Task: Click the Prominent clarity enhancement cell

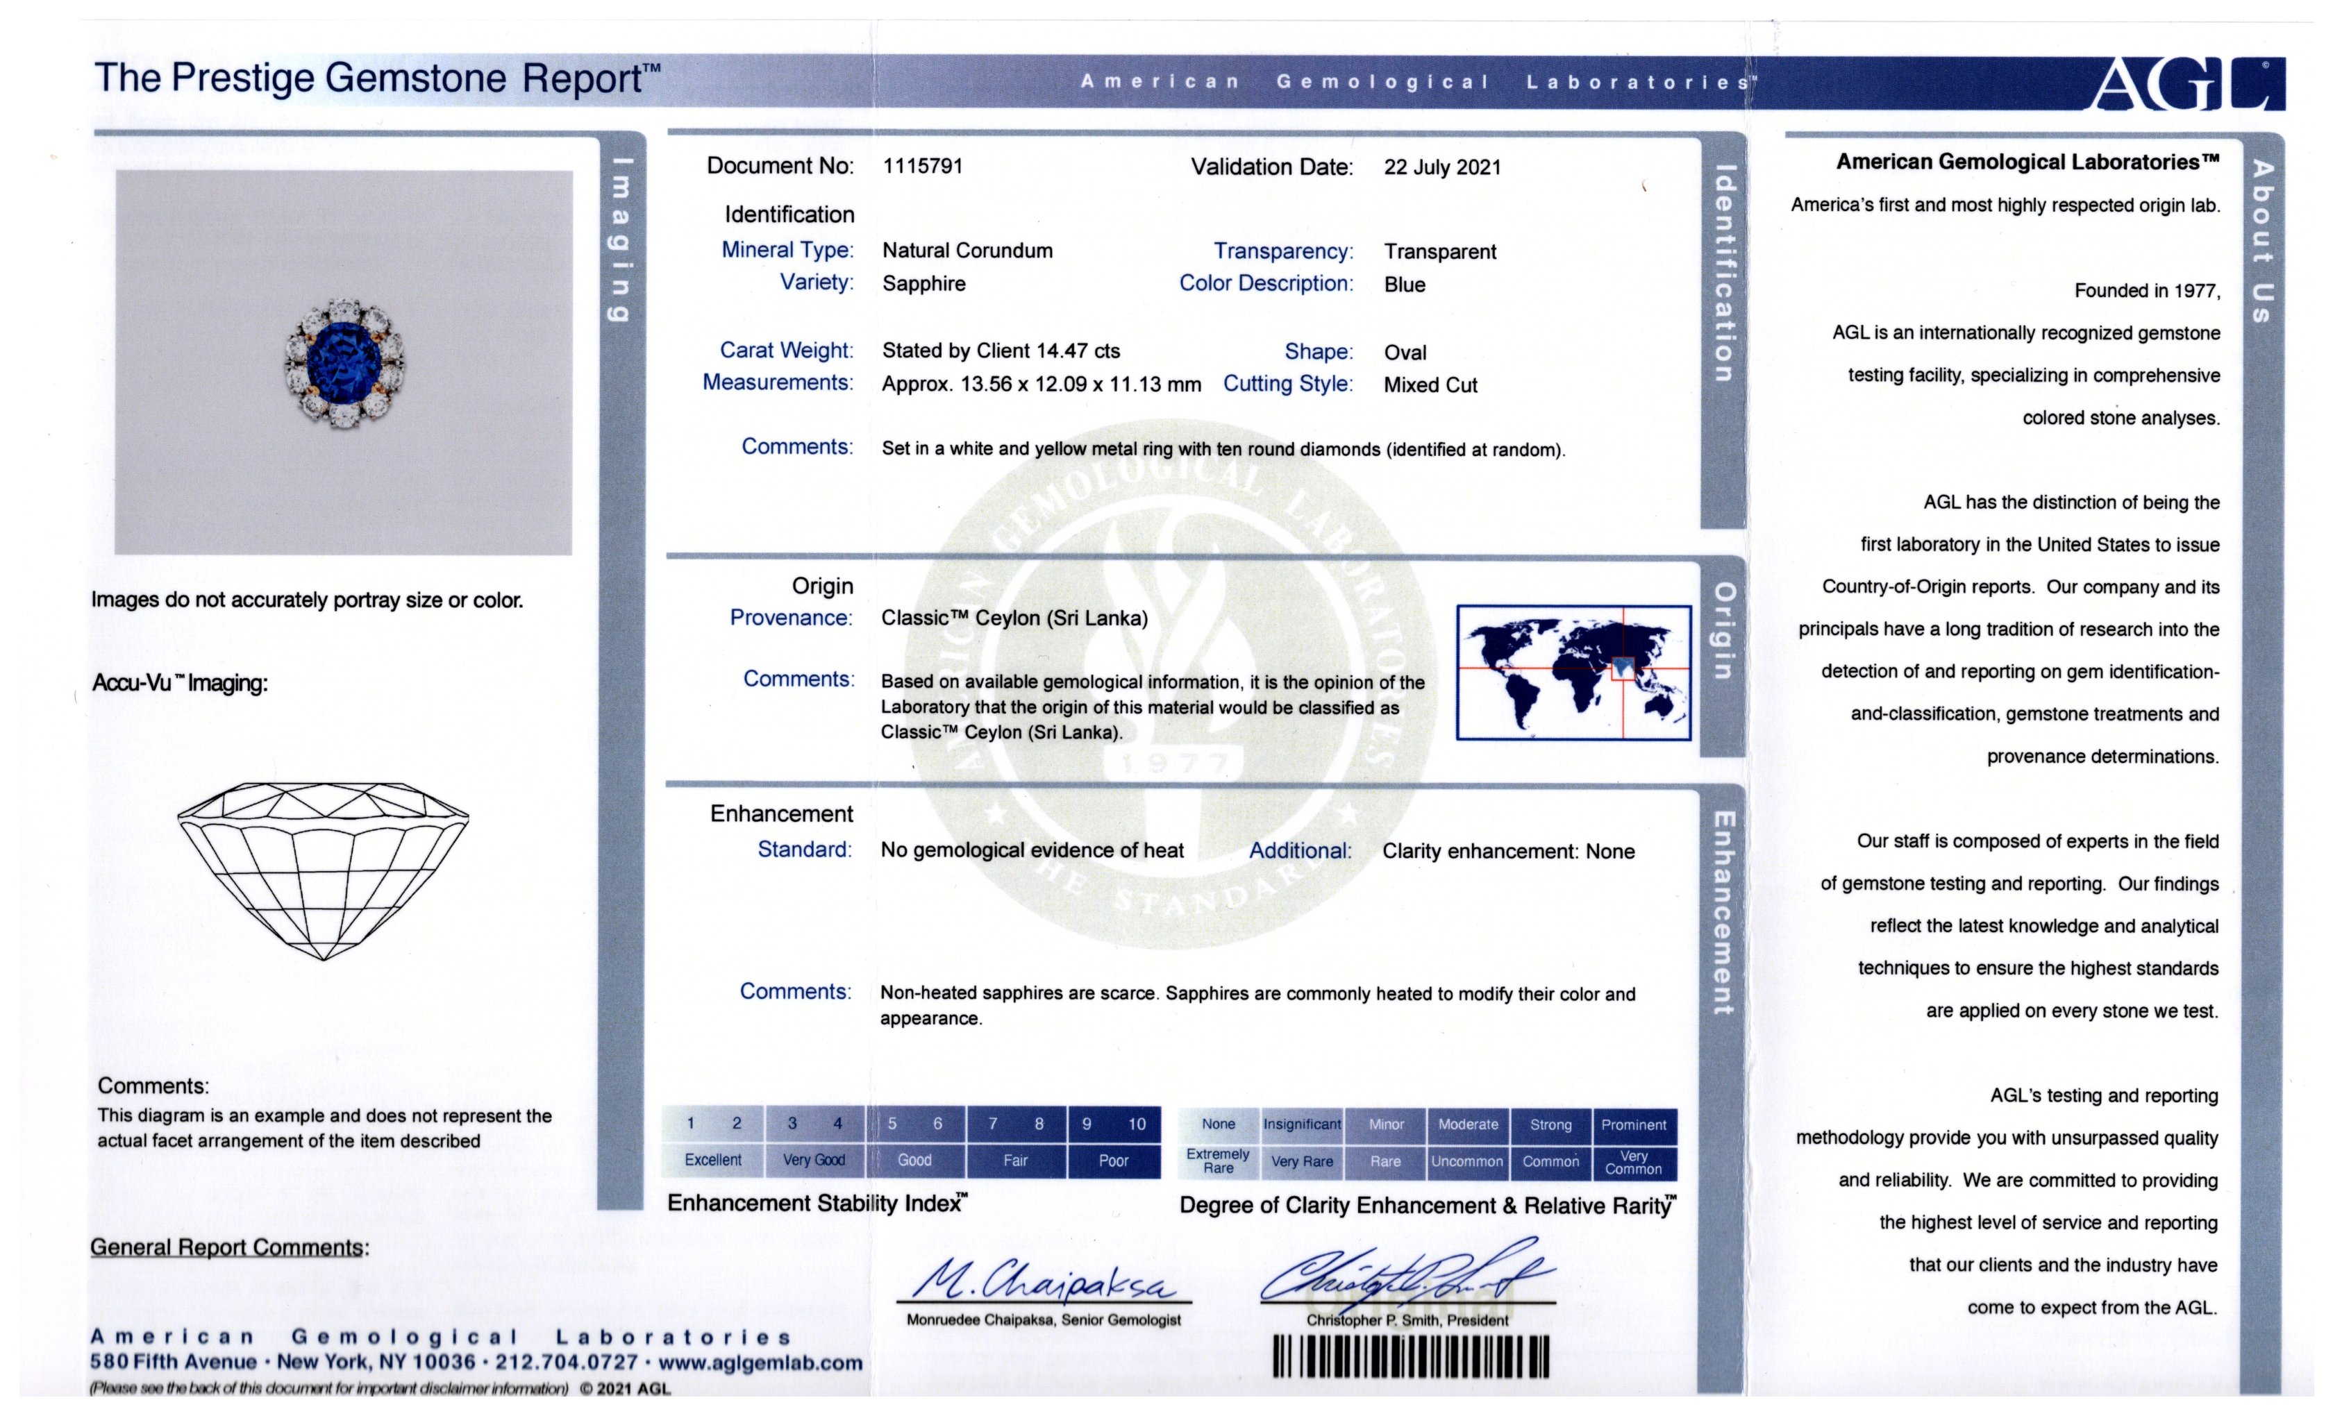Action: (x=1633, y=1125)
